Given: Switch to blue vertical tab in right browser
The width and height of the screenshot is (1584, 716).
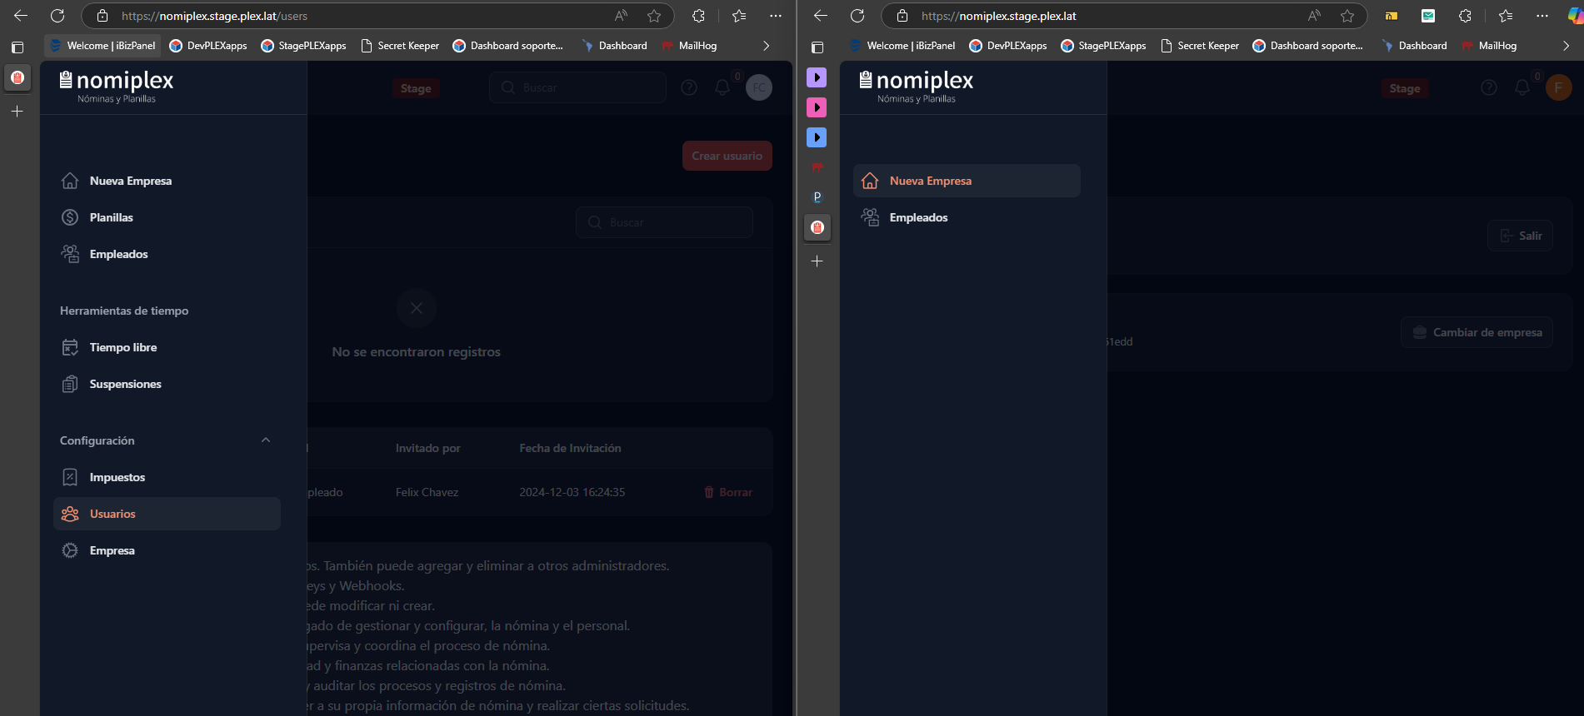Looking at the screenshot, I should [817, 137].
